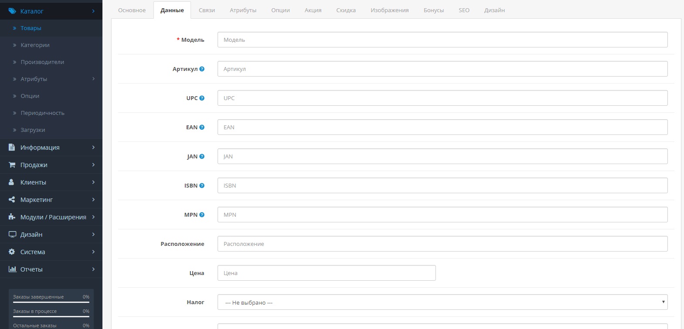Click the Заказы завершенные progress bar
This screenshot has width=684, height=329.
point(51,302)
